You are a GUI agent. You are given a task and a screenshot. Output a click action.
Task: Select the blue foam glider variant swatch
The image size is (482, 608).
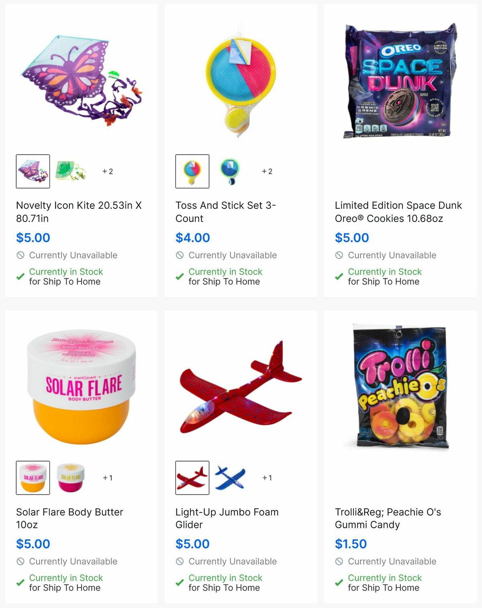[x=230, y=477]
